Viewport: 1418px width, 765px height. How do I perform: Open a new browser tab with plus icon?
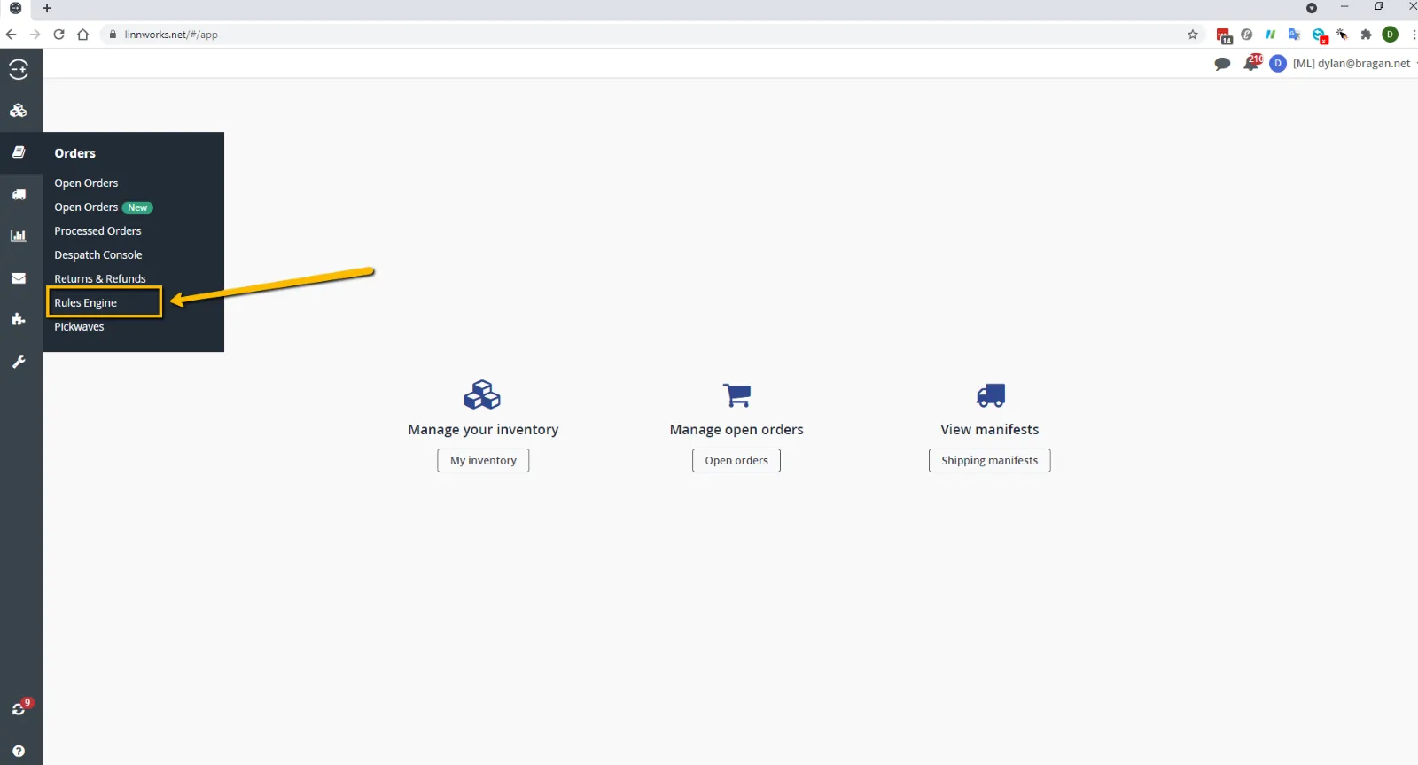pos(47,8)
